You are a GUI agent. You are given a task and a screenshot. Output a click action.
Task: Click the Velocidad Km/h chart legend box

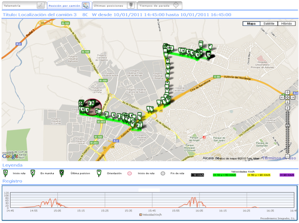click(141, 215)
